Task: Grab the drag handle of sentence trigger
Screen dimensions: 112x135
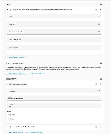Action: coord(96,9)
